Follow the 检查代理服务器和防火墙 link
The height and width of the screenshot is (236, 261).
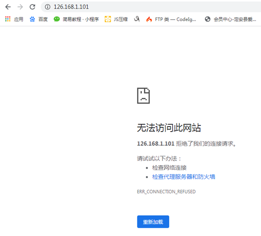point(184,177)
